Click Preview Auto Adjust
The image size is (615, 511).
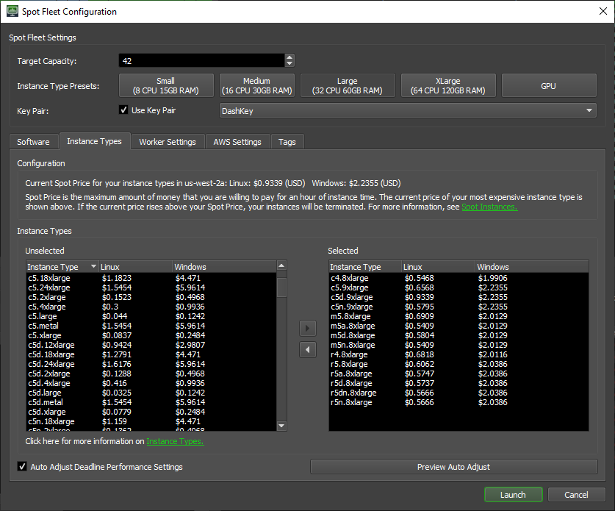[x=453, y=466]
